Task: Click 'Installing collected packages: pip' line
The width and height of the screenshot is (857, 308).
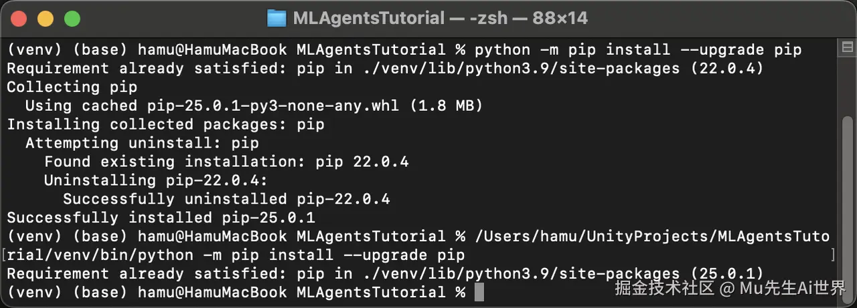Action: (x=165, y=124)
